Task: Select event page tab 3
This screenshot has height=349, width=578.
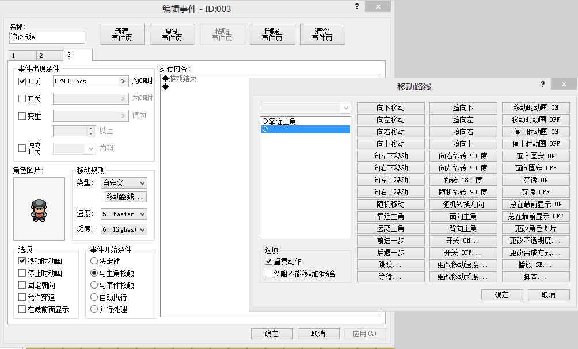Action: [x=77, y=55]
